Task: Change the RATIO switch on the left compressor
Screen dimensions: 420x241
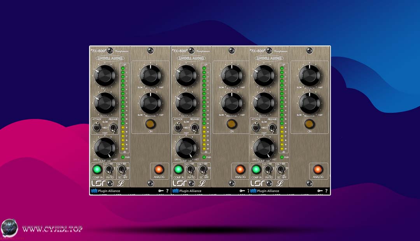Action: coord(109,169)
